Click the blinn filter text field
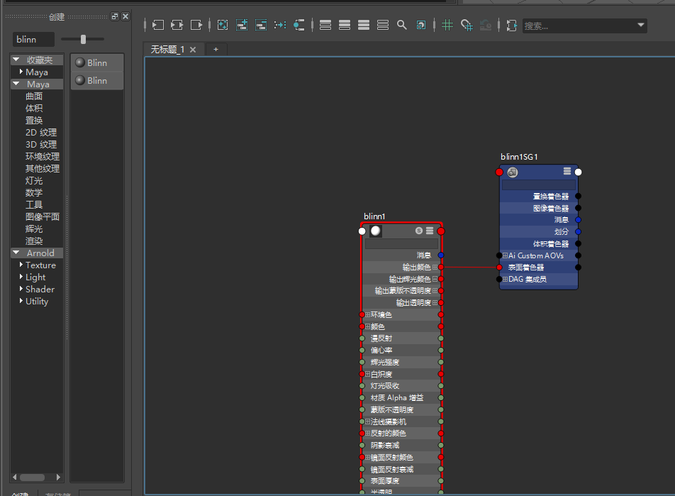This screenshot has height=496, width=675. click(33, 39)
